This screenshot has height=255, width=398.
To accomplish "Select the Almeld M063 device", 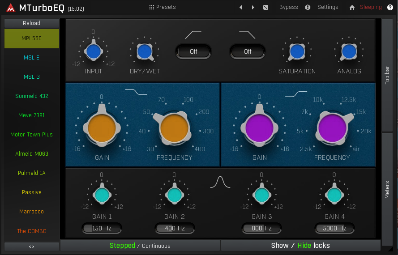I will (32, 154).
